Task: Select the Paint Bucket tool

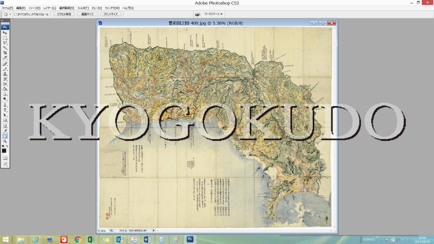Action: (x=5, y=89)
